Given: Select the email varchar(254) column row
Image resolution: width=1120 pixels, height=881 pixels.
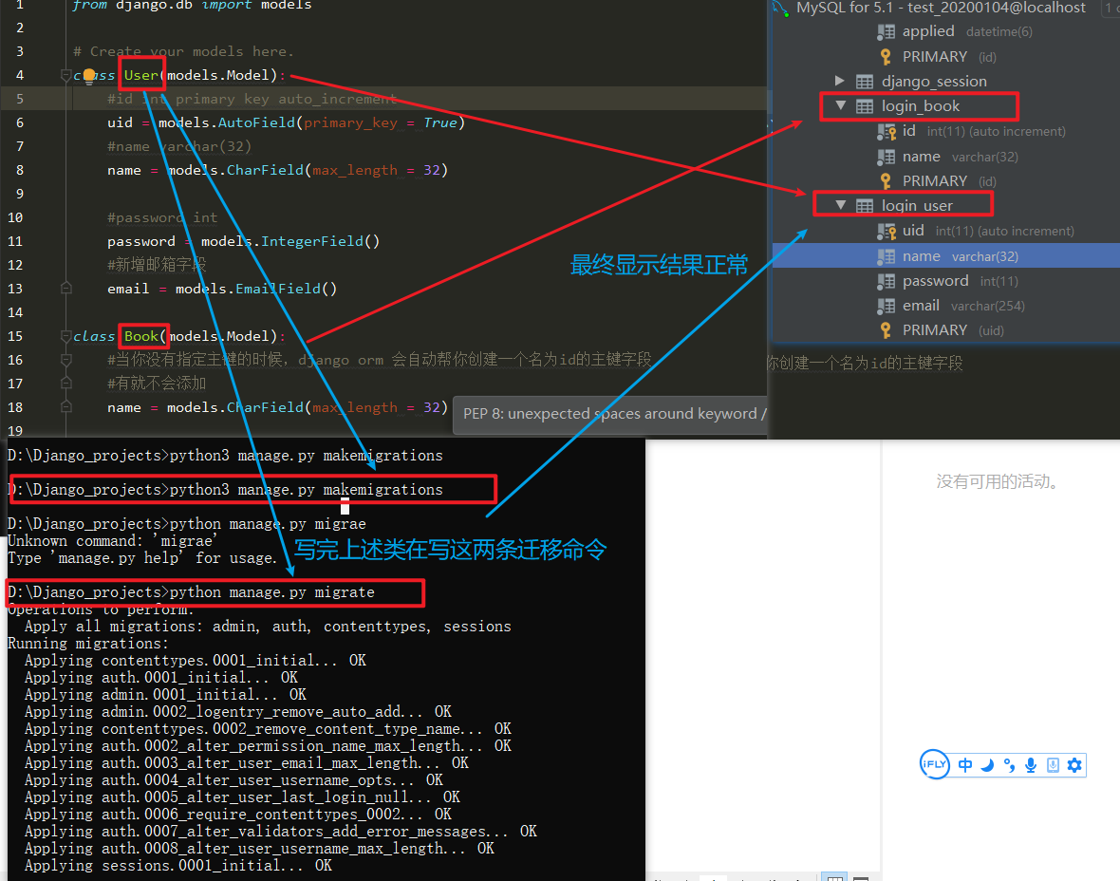Looking at the screenshot, I should [946, 306].
